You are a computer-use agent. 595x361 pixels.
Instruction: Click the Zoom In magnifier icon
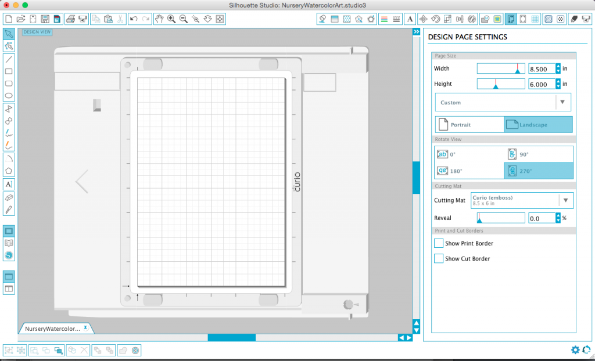[171, 19]
